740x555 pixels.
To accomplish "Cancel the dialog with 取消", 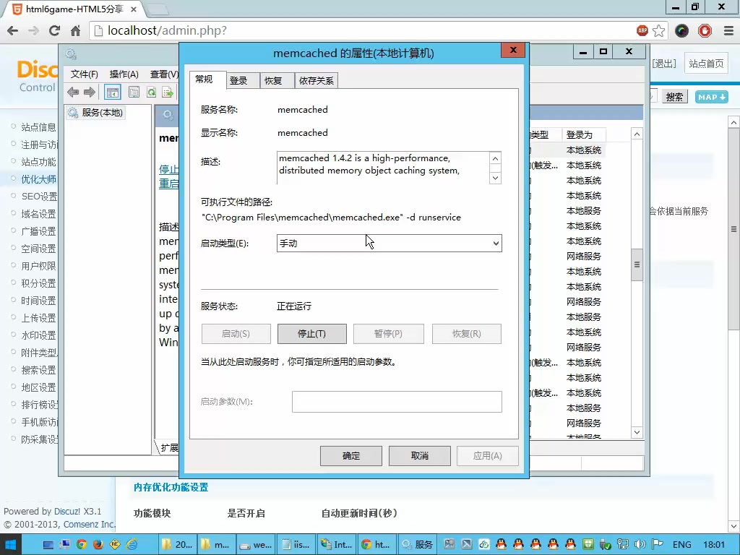I will pos(420,456).
